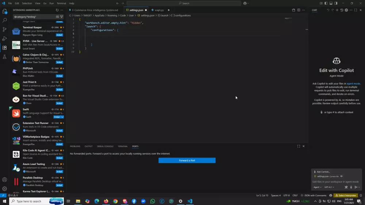
Task: Toggle the bottom panel layout button
Action: (x=331, y=3)
